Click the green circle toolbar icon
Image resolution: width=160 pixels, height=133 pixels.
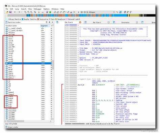pyautogui.click(x=50, y=12)
